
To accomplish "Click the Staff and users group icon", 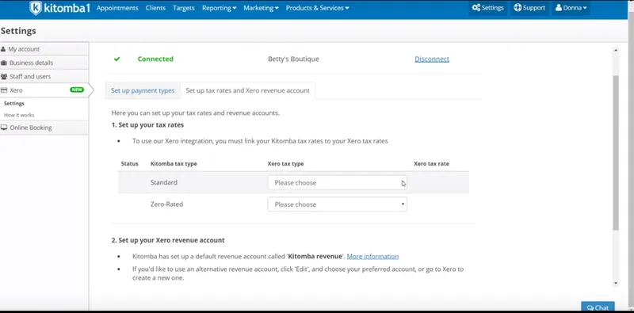I will tap(4, 76).
